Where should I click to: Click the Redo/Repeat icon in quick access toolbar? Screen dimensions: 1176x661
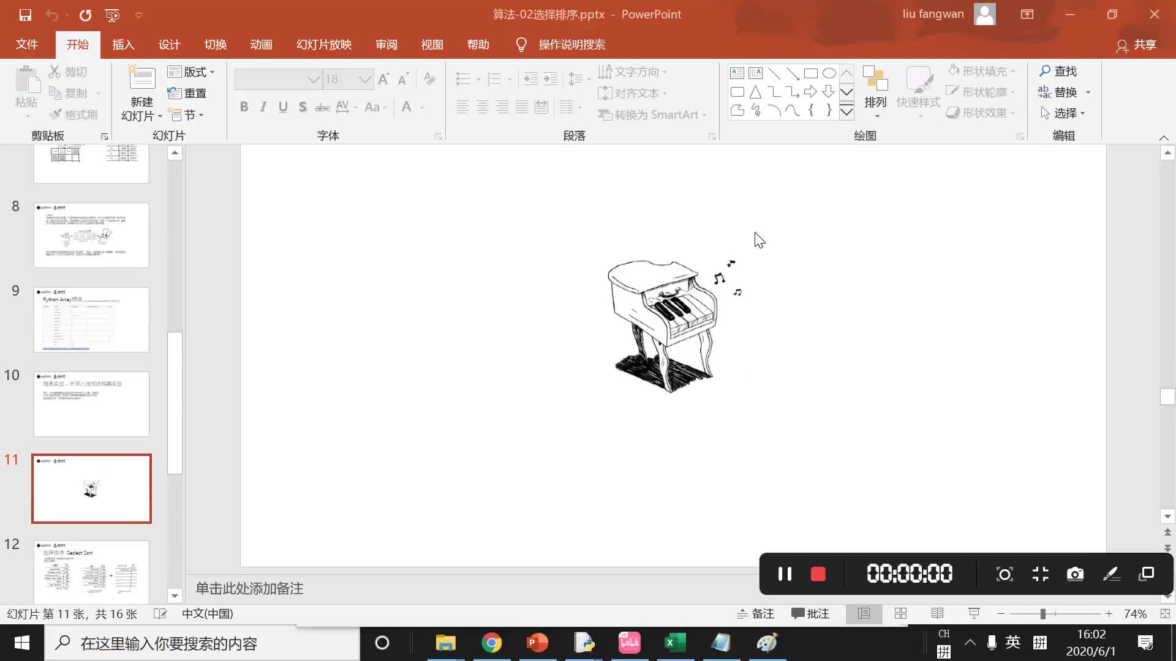[85, 15]
